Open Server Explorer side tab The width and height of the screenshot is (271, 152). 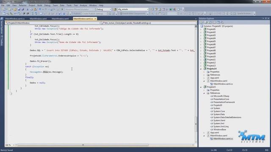click(x=2, y=26)
